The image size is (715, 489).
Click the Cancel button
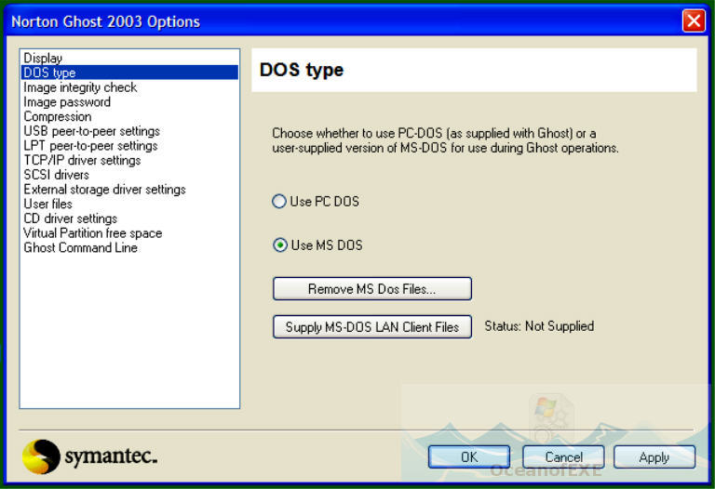tap(563, 456)
